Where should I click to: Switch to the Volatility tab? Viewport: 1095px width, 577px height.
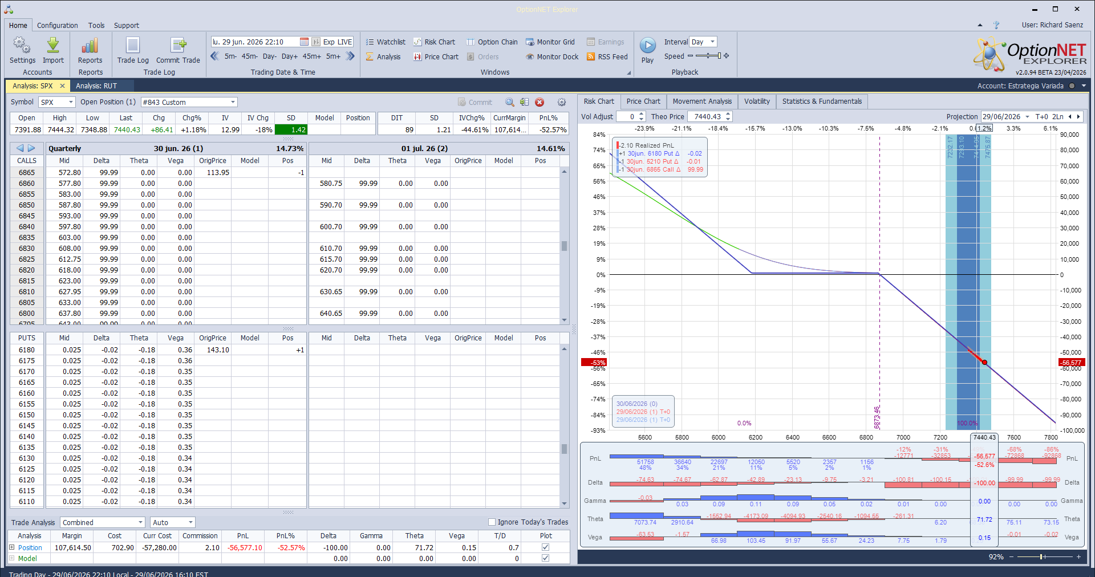pos(757,101)
